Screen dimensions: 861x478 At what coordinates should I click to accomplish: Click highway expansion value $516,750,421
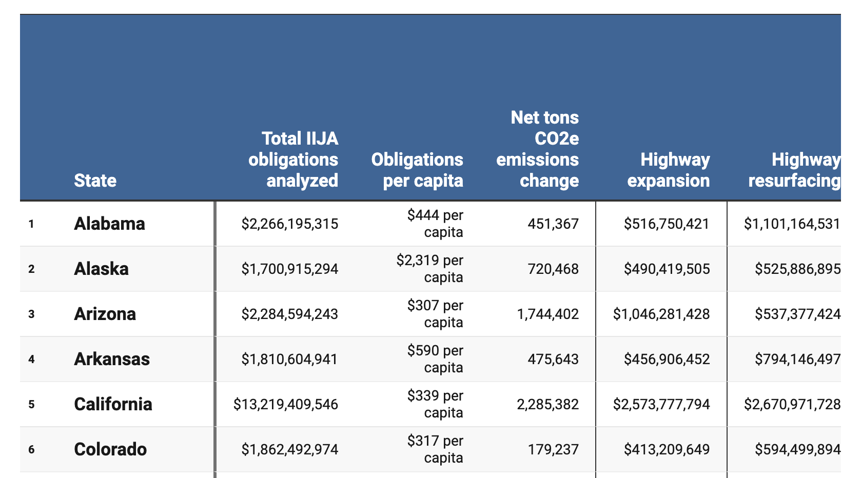[667, 224]
